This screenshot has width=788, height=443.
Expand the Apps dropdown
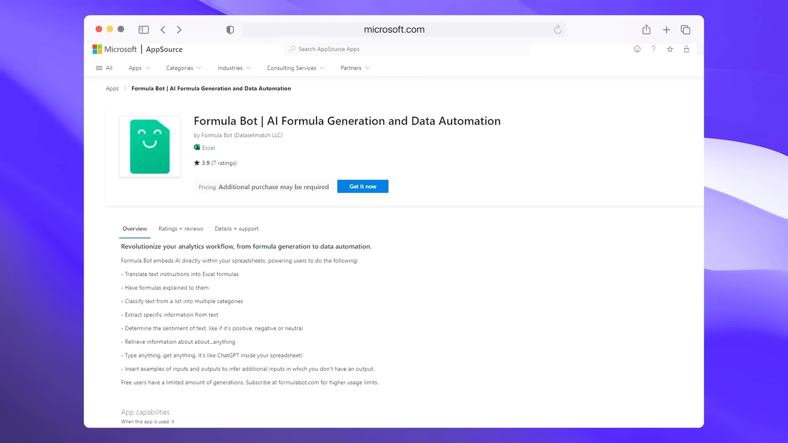click(138, 68)
